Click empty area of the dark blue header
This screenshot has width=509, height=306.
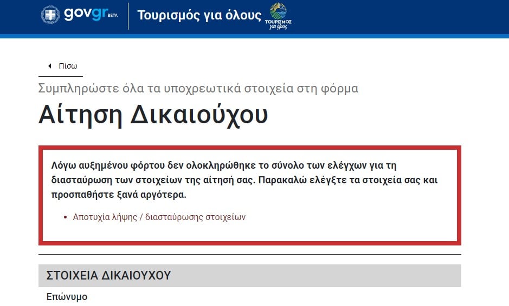tap(407, 16)
